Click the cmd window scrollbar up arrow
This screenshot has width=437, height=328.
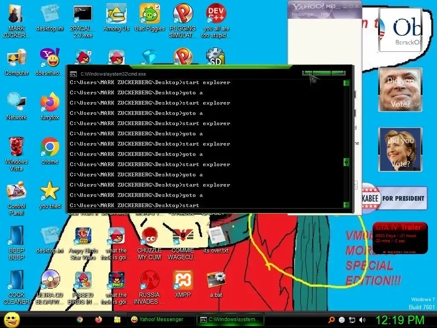346,83
